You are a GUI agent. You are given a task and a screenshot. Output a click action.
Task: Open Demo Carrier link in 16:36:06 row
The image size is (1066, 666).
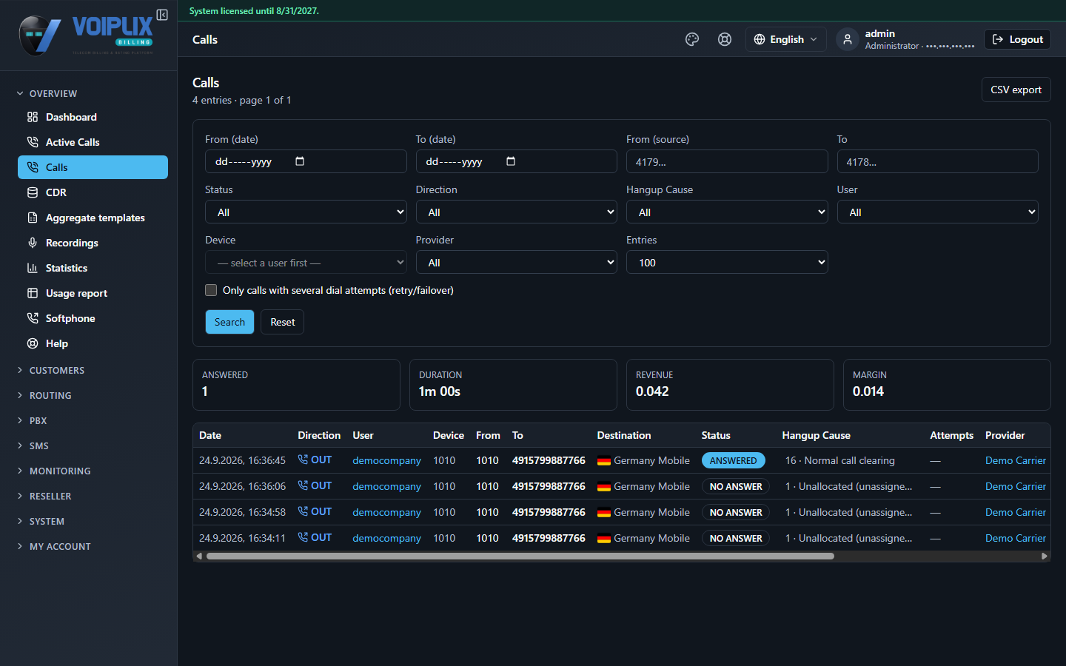pos(1016,486)
